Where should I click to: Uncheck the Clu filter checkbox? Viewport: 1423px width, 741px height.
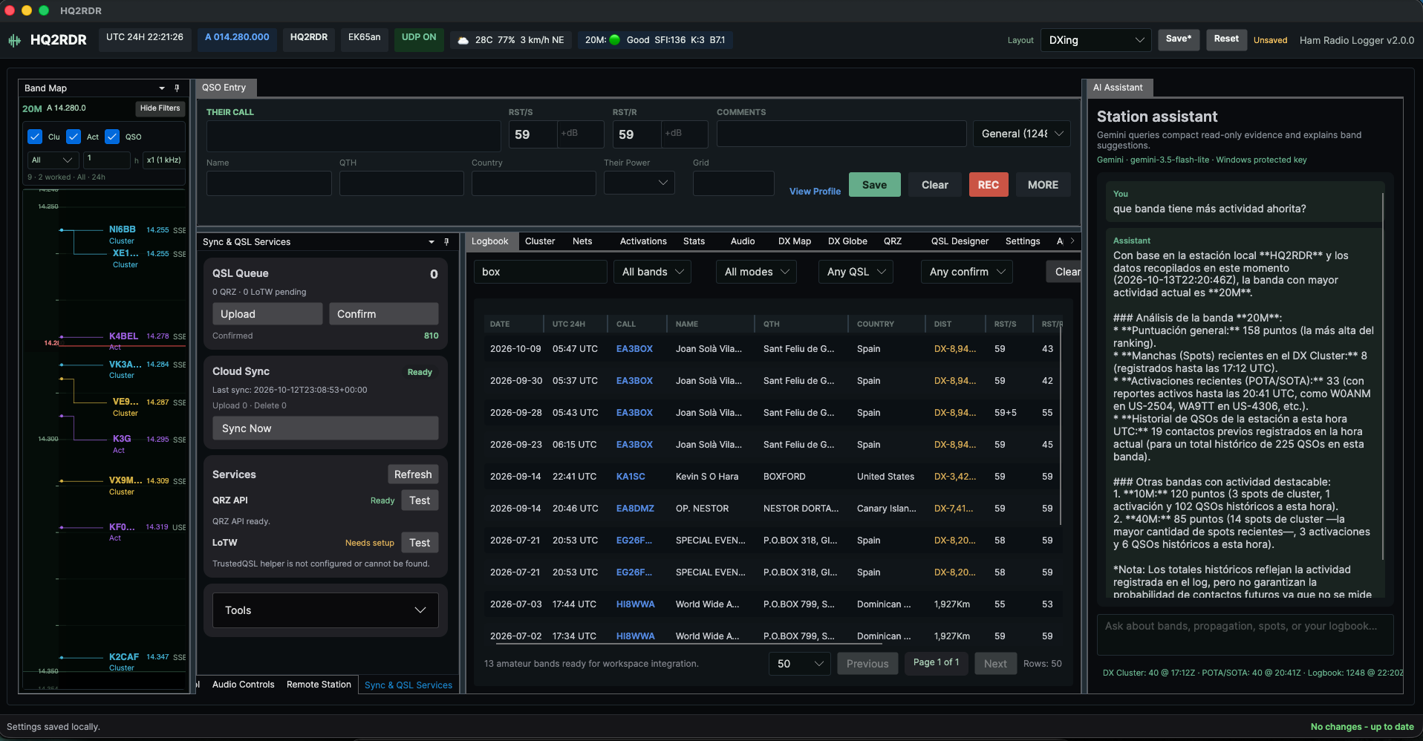tap(35, 137)
